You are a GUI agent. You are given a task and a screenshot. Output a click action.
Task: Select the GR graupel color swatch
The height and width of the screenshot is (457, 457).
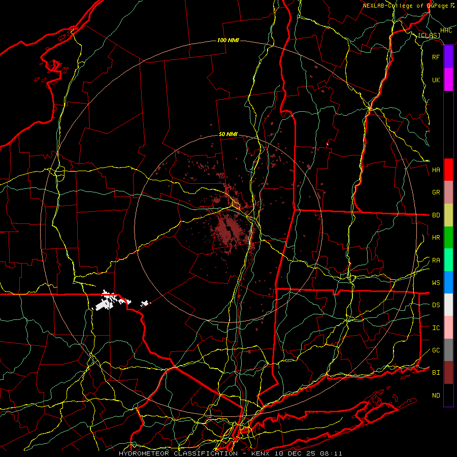point(448,192)
